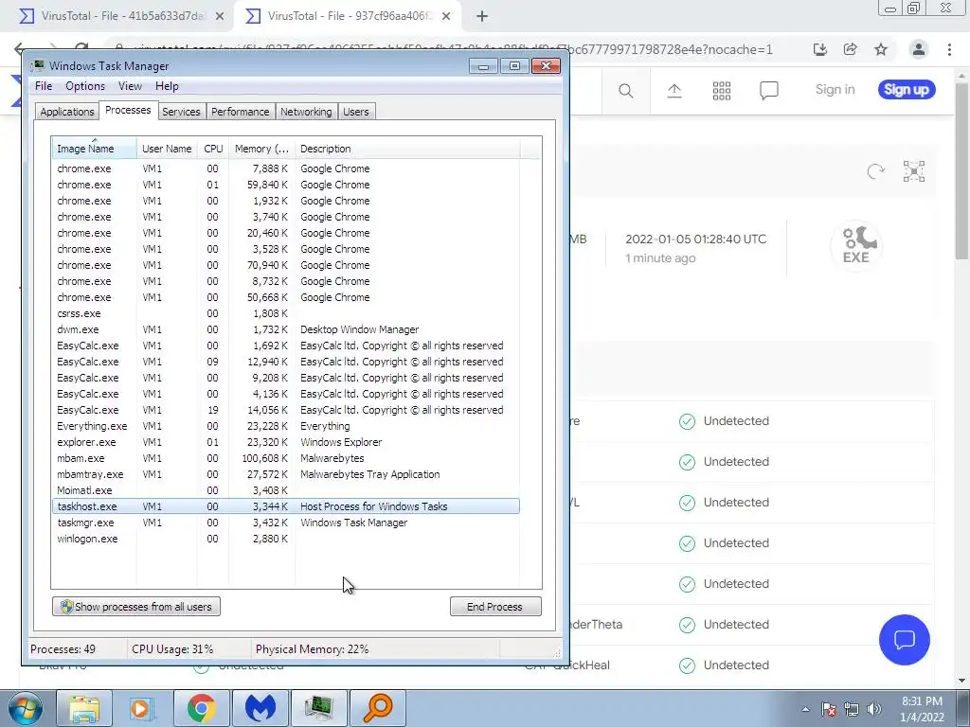Close the second VirusTotal tab 937cf96aa406
This screenshot has width=970, height=727.
click(446, 16)
